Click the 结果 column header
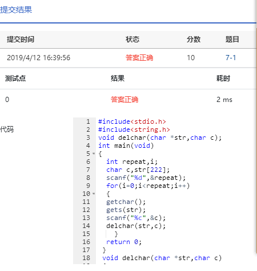Viewport: 257px width, 271px height. tap(118, 78)
